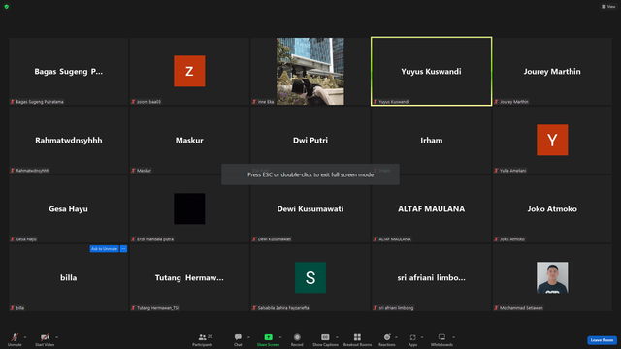The height and width of the screenshot is (349, 621).
Task: Expand arrow beside Whiteboards
Action: pos(454,337)
